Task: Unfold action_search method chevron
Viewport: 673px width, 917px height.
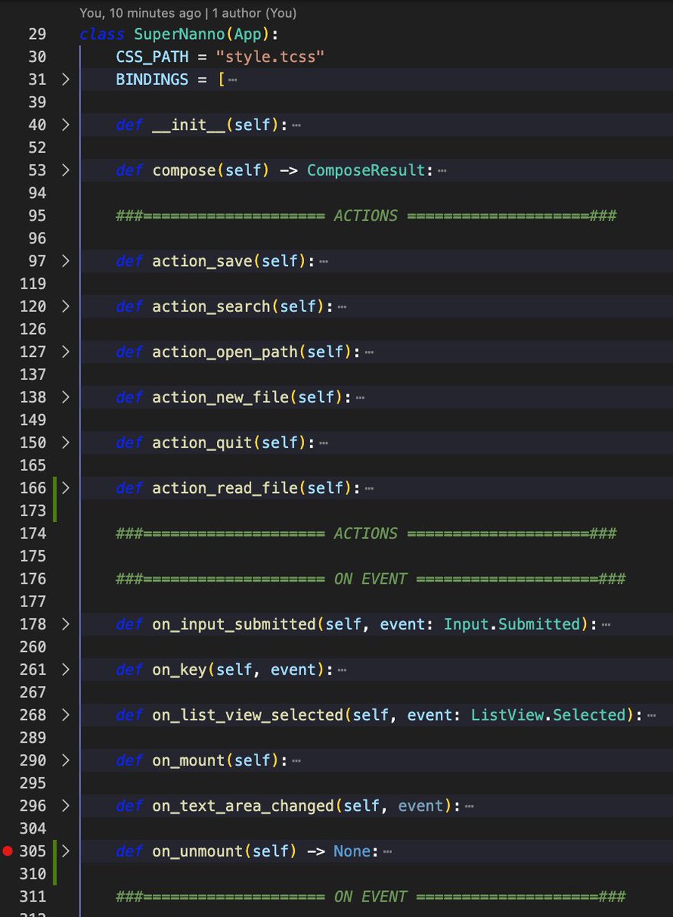Action: tap(65, 306)
